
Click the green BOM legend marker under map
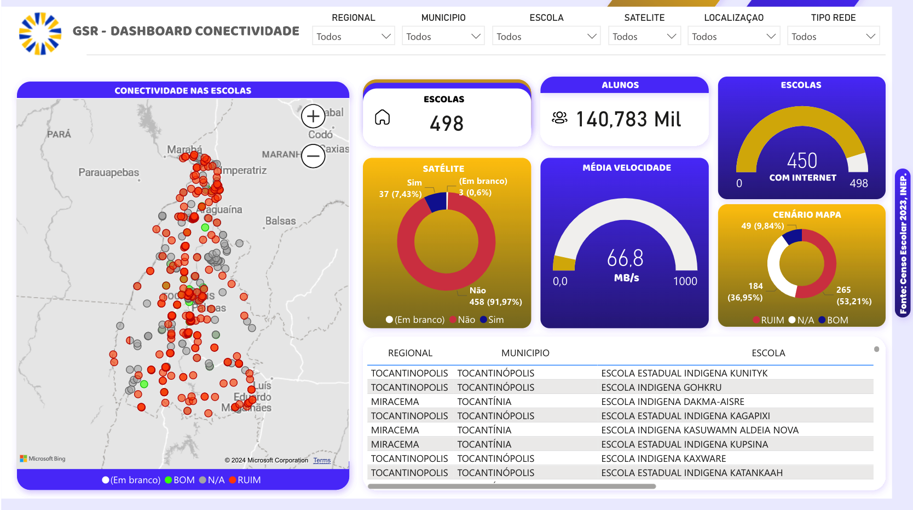(169, 480)
